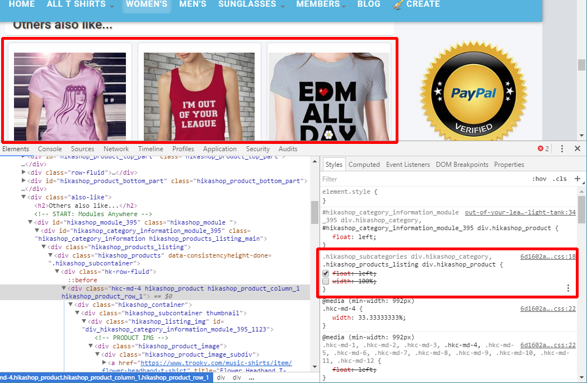This screenshot has height=383, width=587.
Task: Collapse the selected hkc-md-4 hikashop_product node
Action: 64,288
